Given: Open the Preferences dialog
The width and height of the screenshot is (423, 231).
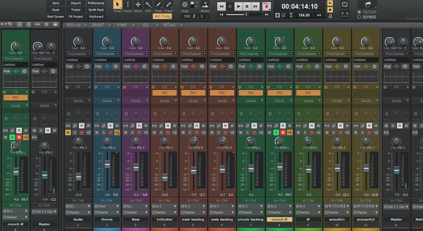Looking at the screenshot, I should point(96,3).
